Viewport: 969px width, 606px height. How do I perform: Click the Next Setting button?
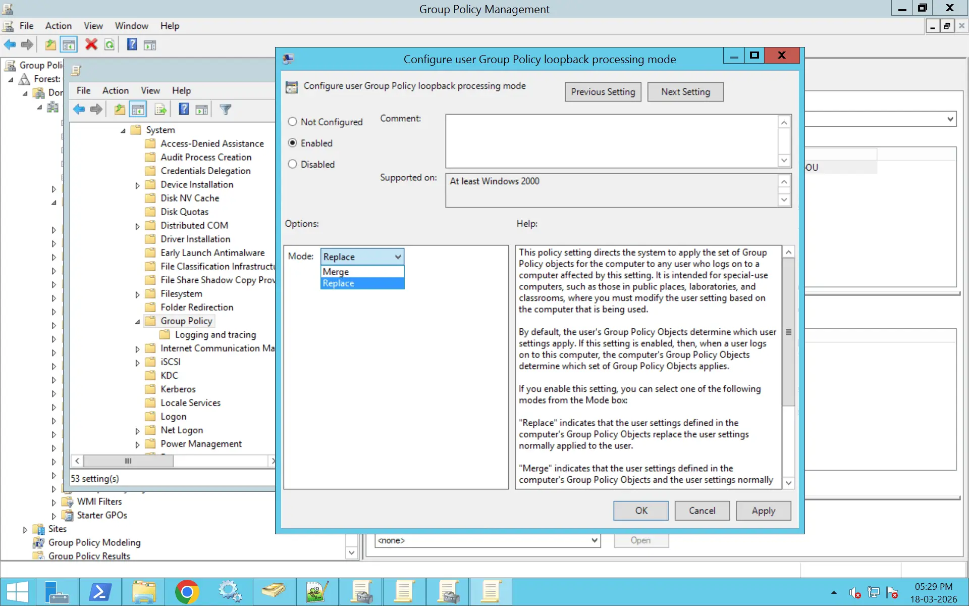[x=685, y=92]
